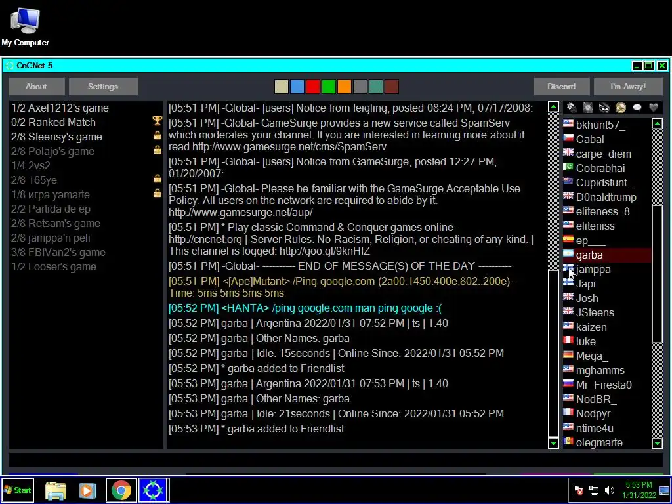Select 2/8 Retsam's game
This screenshot has height=504, width=672.
click(86, 224)
